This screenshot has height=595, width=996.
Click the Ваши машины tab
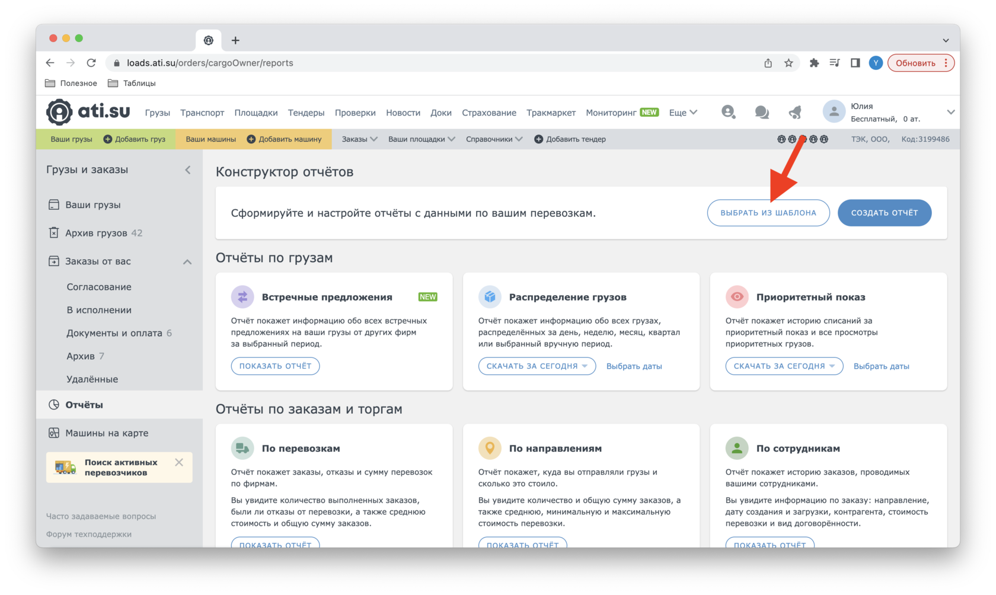click(x=210, y=139)
